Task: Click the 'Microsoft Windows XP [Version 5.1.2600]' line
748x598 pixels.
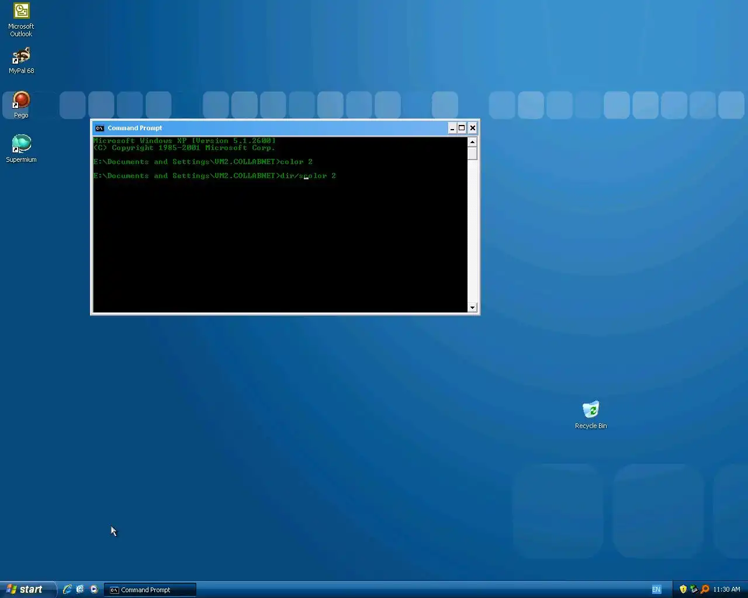Action: [x=185, y=141]
